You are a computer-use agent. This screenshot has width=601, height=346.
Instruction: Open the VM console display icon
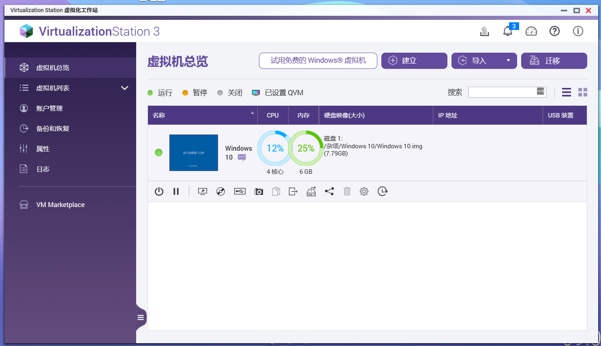[x=203, y=191]
